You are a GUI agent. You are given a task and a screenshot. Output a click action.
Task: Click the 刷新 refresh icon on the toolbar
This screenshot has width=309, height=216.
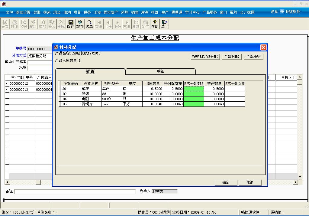(x=136, y=24)
